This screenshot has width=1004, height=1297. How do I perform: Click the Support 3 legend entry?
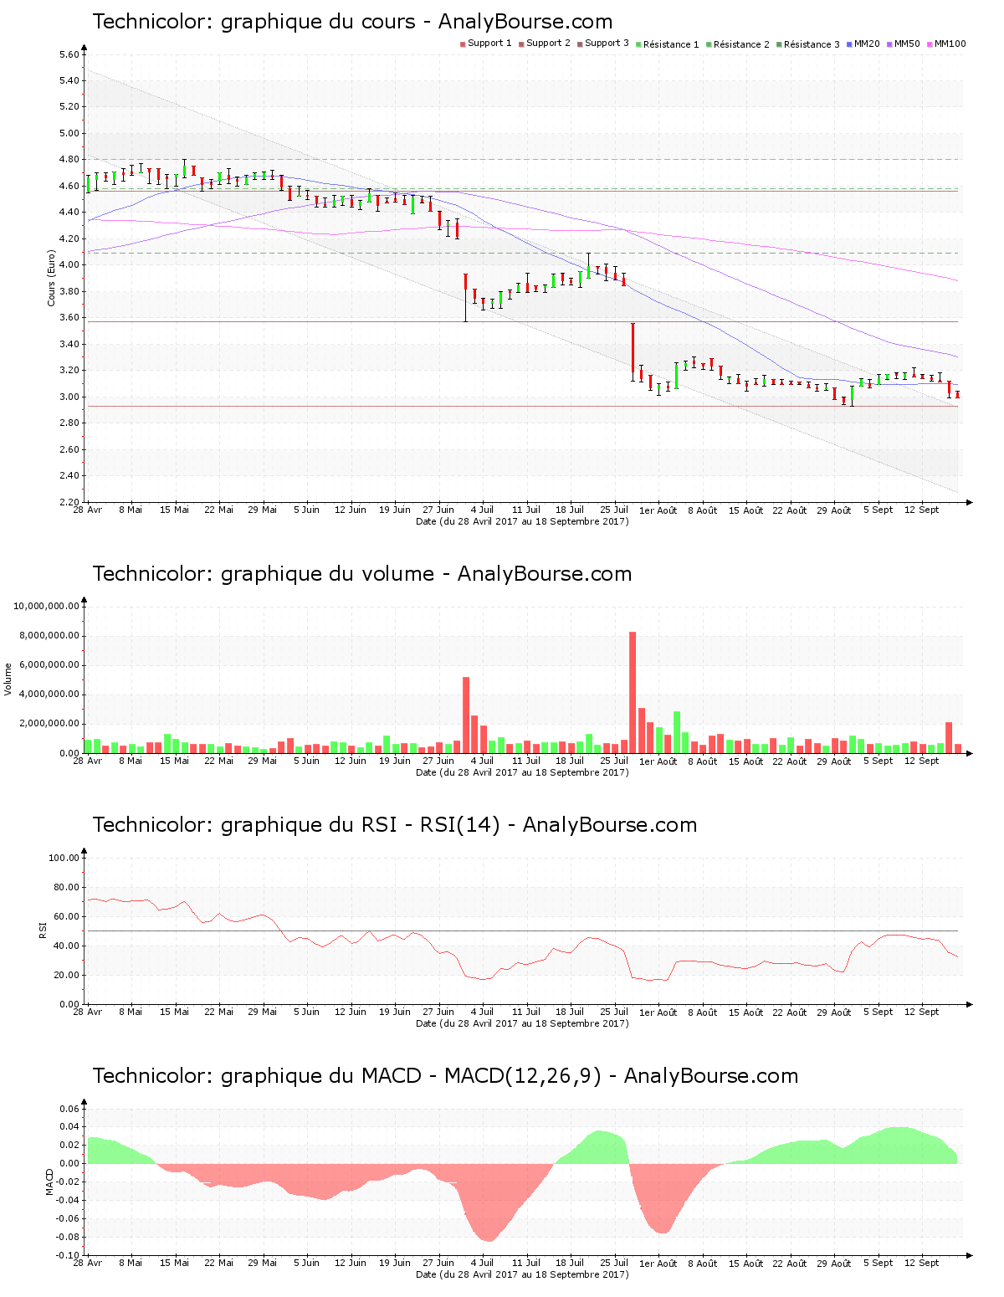coord(603,44)
